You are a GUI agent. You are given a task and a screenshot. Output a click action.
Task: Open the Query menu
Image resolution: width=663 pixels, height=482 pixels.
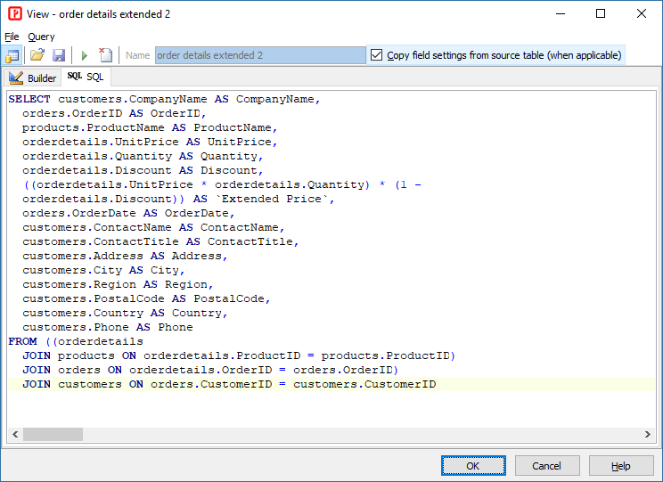click(41, 37)
